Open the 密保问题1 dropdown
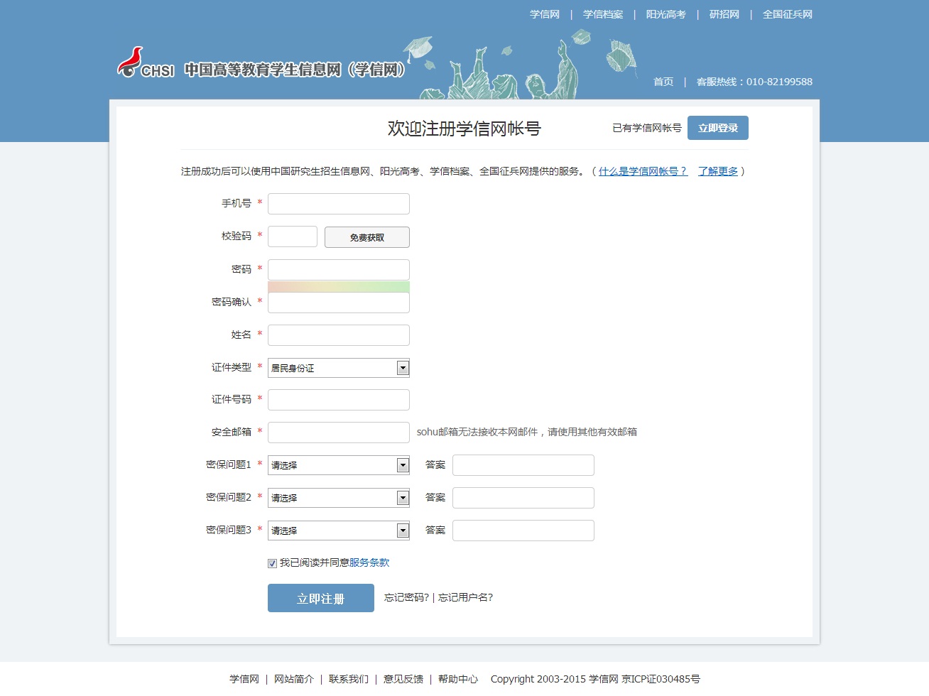Viewport: 929px width, 696px height. point(339,465)
